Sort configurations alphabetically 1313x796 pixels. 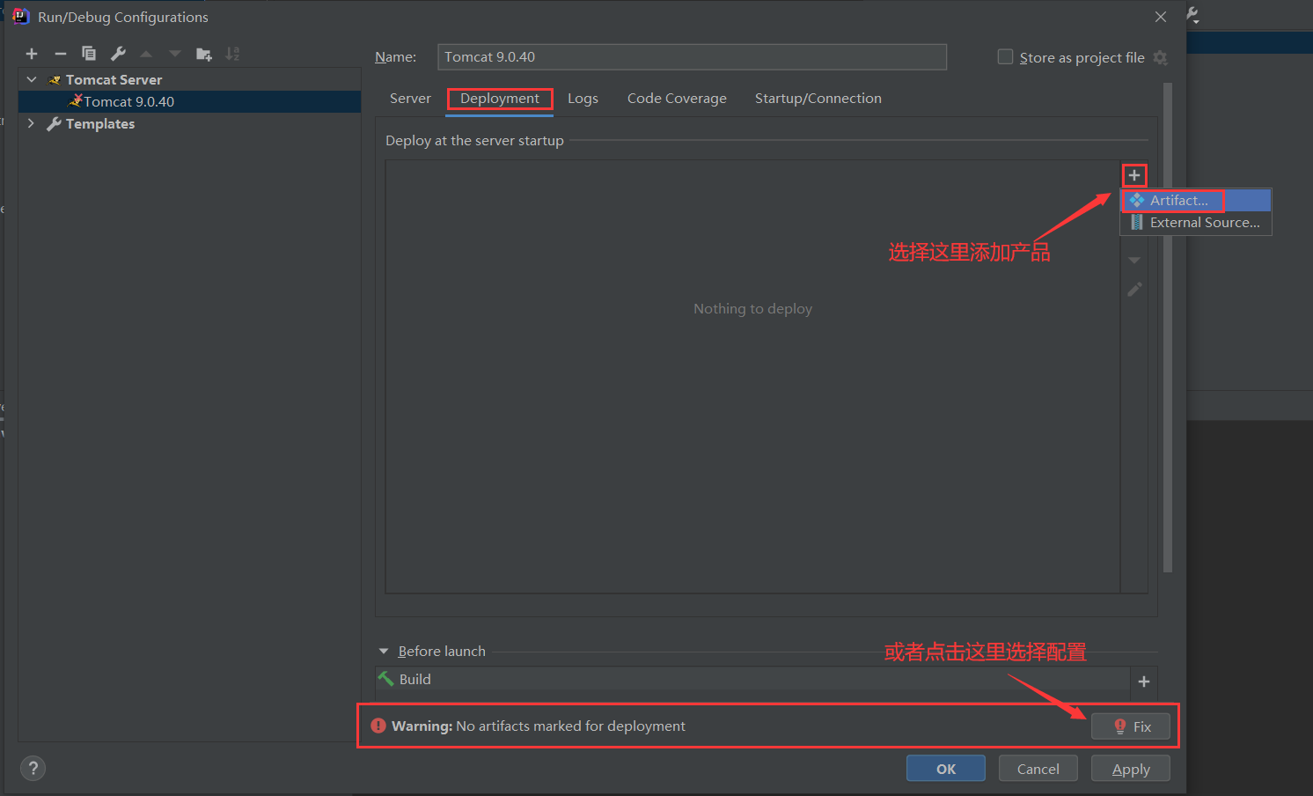(232, 54)
